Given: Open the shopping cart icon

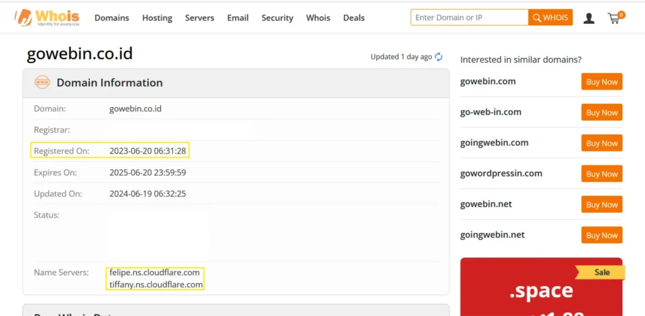Looking at the screenshot, I should [615, 18].
